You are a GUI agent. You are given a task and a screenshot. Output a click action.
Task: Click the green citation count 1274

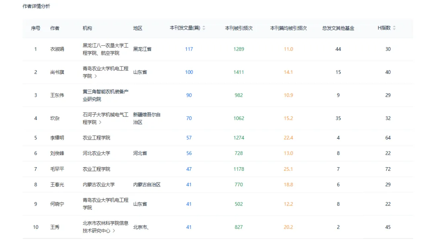tap(239, 138)
